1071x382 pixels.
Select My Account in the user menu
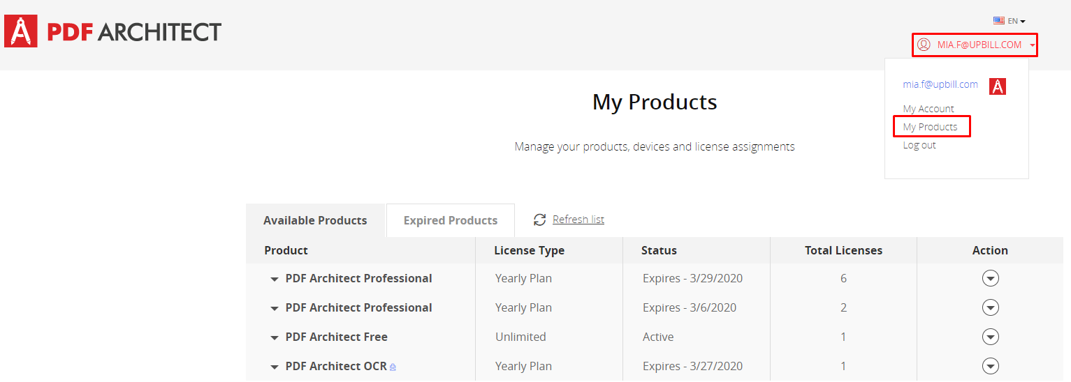[x=928, y=109]
